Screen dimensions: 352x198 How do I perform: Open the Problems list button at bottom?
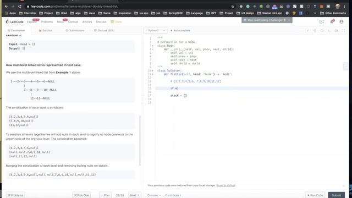15,195
